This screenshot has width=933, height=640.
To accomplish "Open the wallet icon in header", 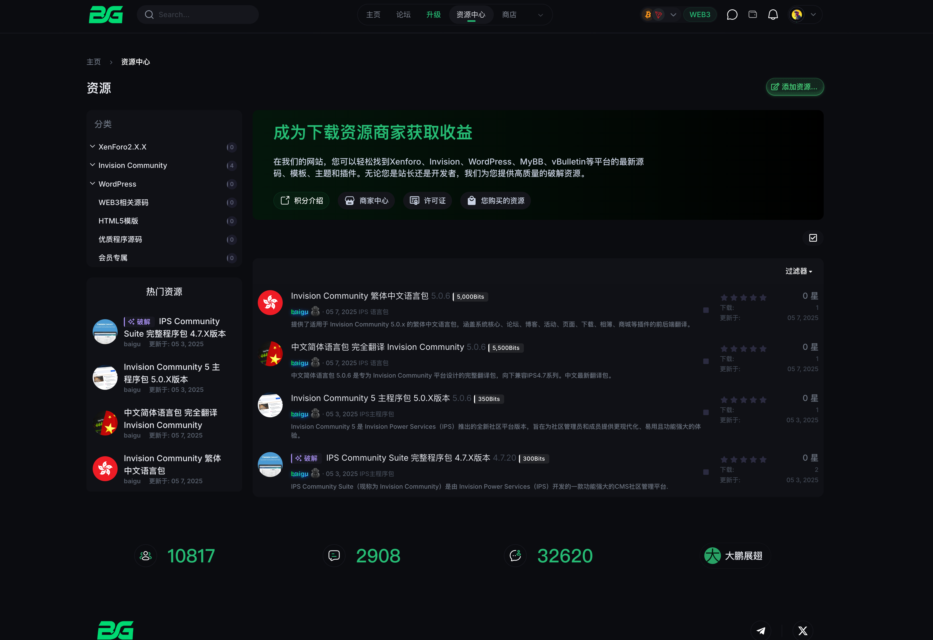I will tap(753, 15).
